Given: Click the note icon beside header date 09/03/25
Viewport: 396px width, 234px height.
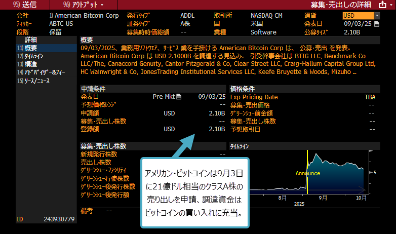Looking at the screenshot, I should click(x=376, y=24).
